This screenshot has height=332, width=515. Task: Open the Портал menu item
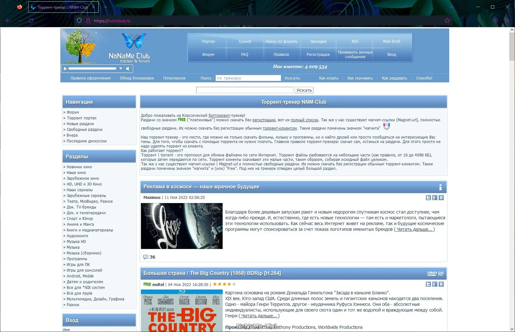click(x=208, y=41)
